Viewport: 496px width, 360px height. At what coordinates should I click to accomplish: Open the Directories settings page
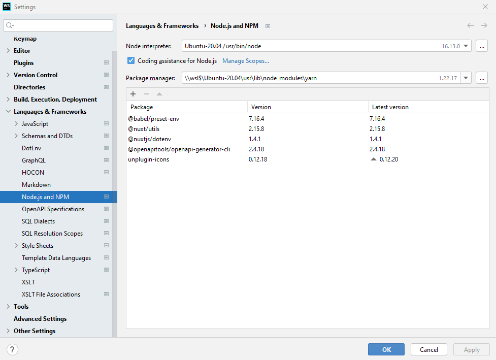[x=29, y=87]
